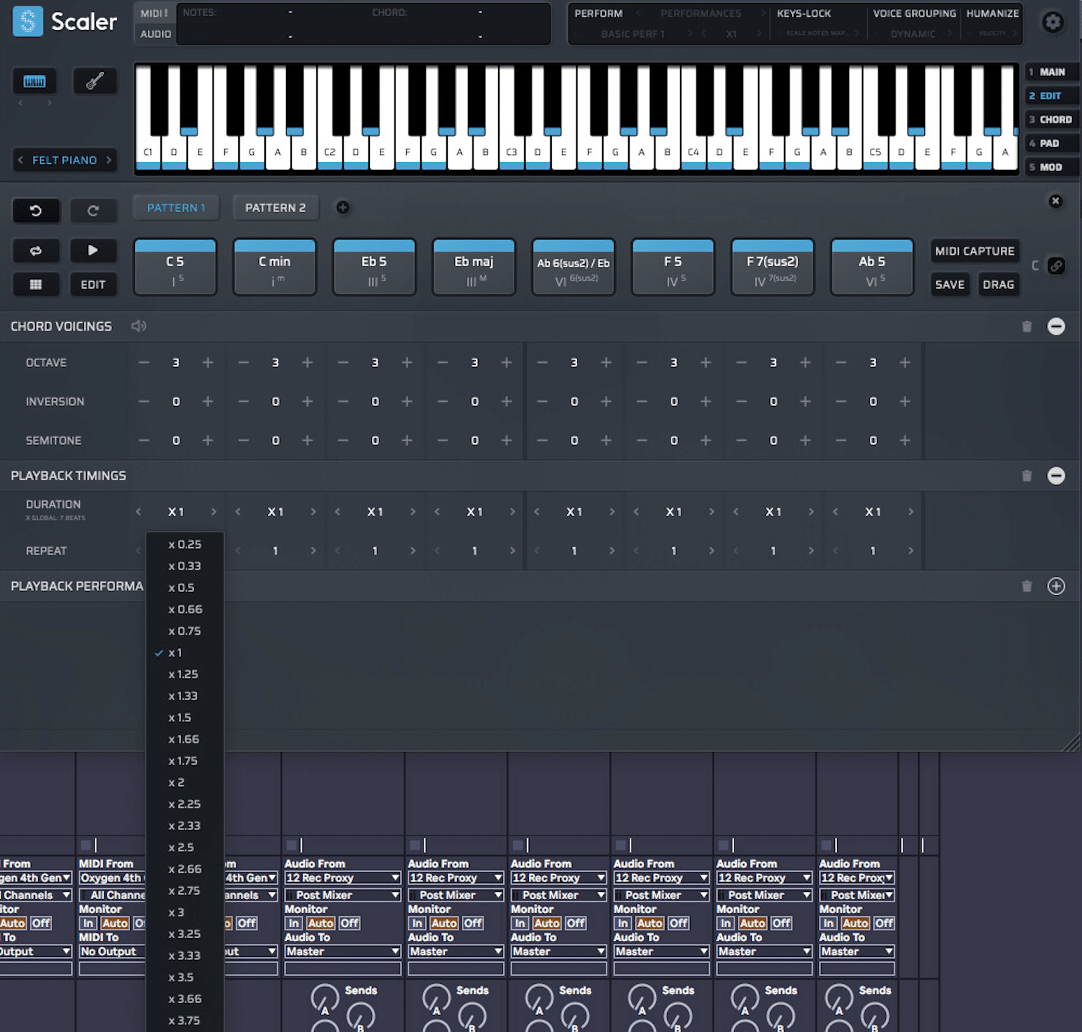Set the previous duration for the Eb maj chord
This screenshot has width=1082, height=1032.
pos(437,511)
